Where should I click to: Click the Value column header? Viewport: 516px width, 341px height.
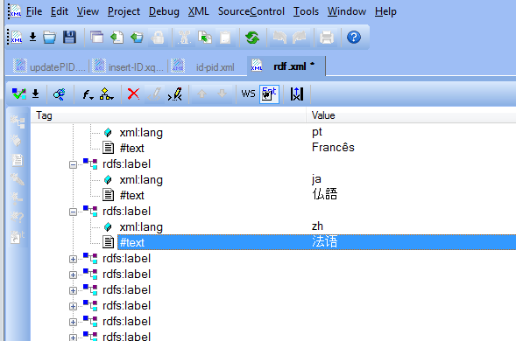point(412,115)
